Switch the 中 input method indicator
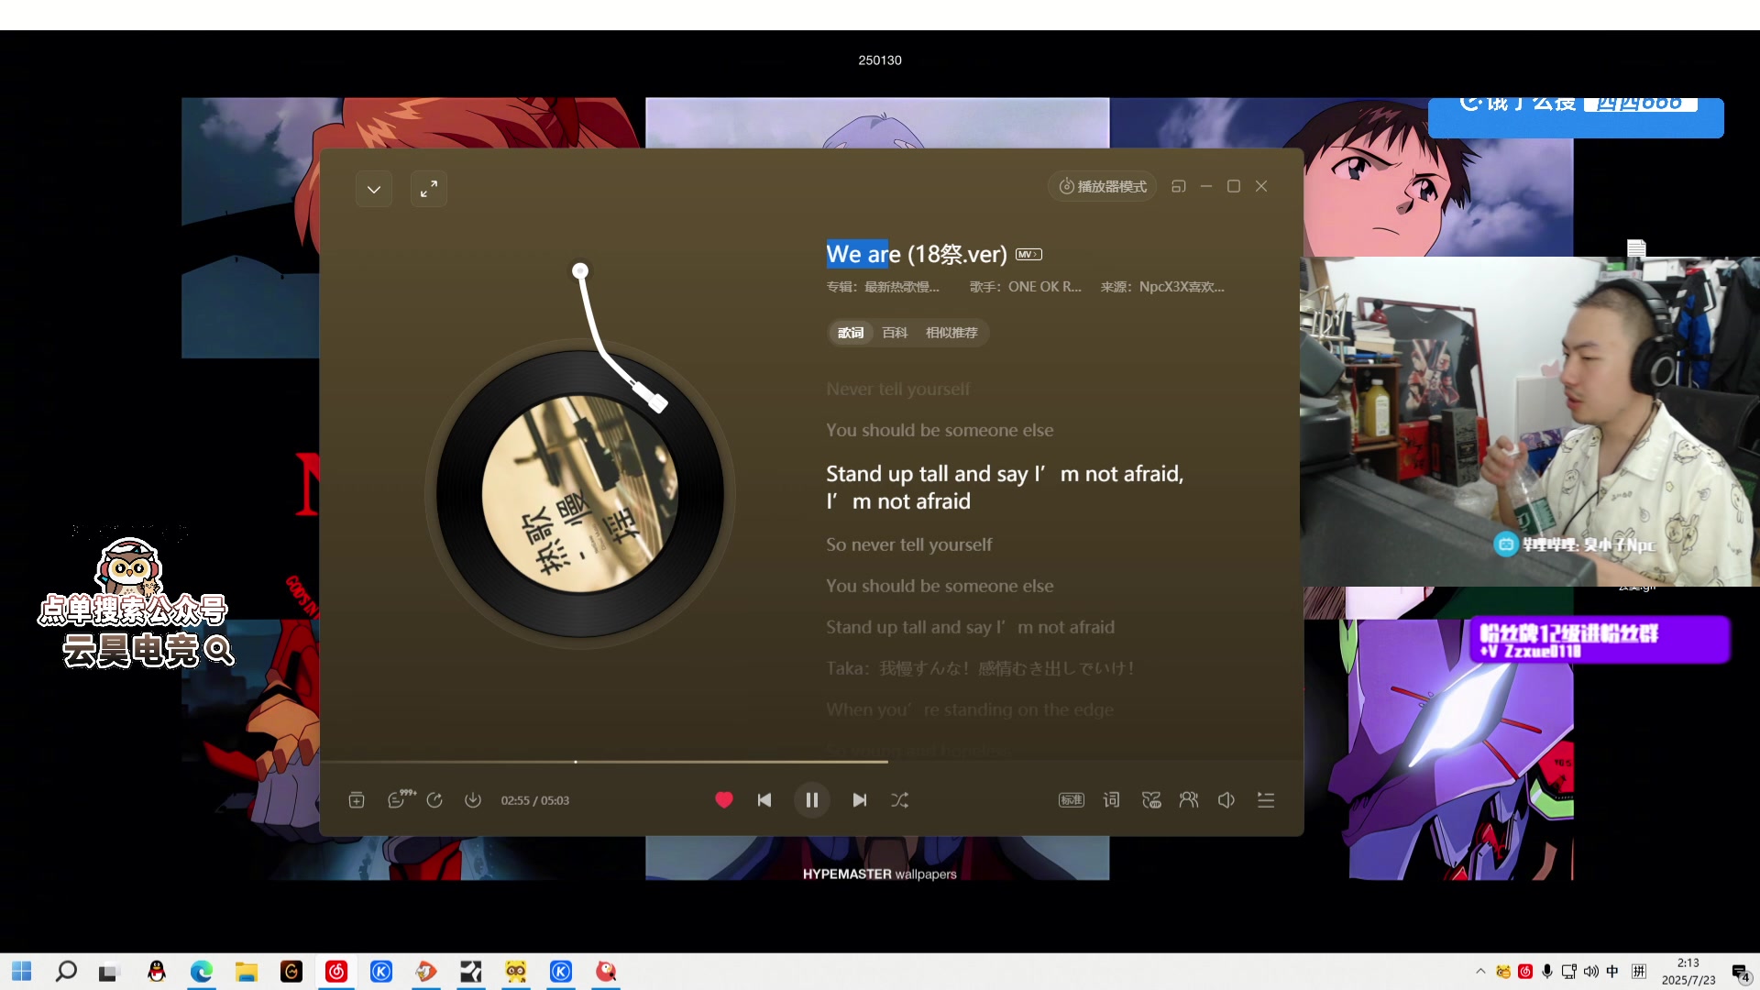 (1612, 972)
